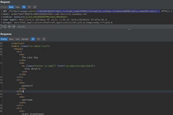The width and height of the screenshot is (173, 115).
Task: Click the request Search input field
Action: point(95,27)
